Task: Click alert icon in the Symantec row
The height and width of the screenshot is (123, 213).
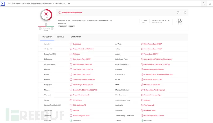Action: tap(142, 110)
